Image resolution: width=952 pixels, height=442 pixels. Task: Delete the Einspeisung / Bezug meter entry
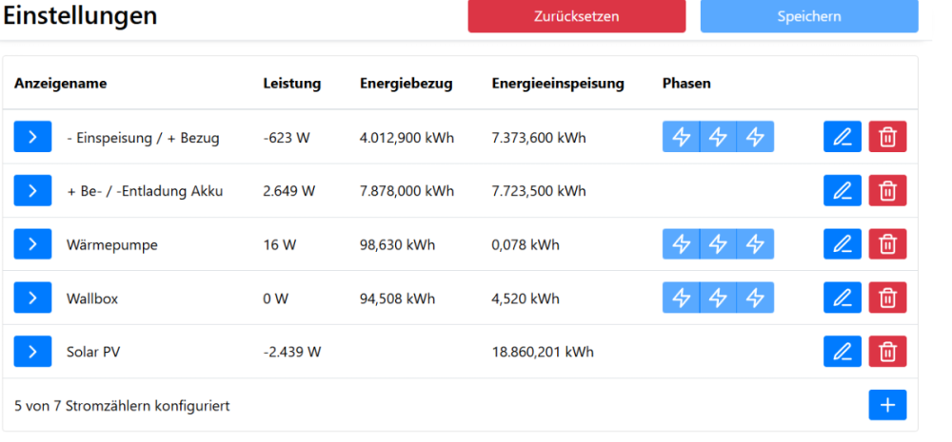[x=887, y=137]
